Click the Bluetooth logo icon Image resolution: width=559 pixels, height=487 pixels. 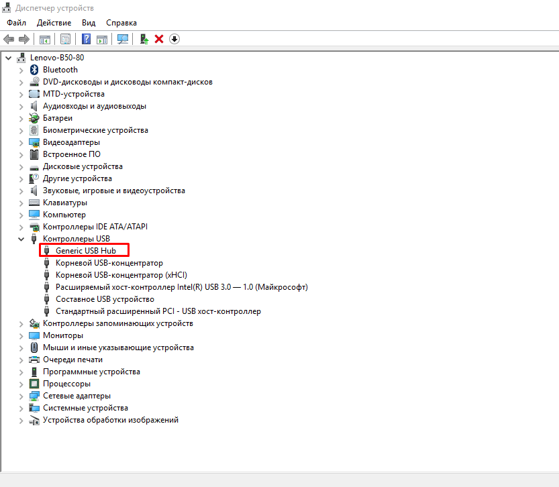(x=34, y=70)
